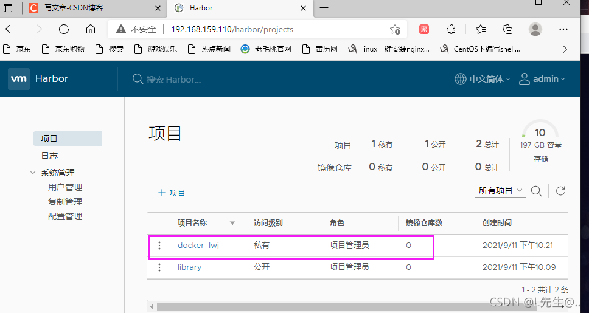Open the CentOS下编写shell bookmark

[x=480, y=49]
